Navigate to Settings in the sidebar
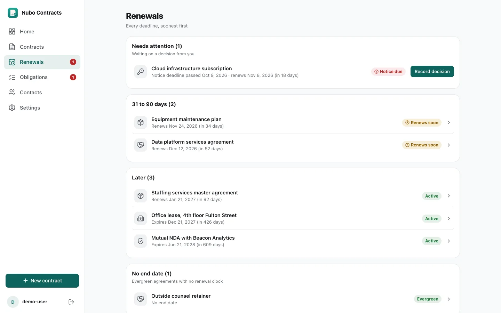 [42, 108]
